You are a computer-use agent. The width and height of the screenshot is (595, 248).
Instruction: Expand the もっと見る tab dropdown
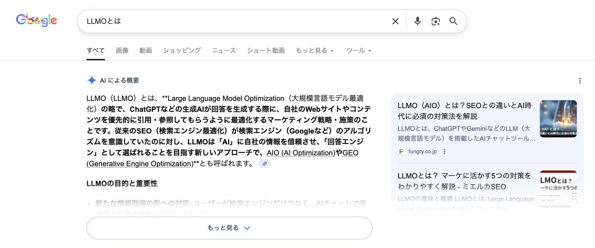coord(314,50)
